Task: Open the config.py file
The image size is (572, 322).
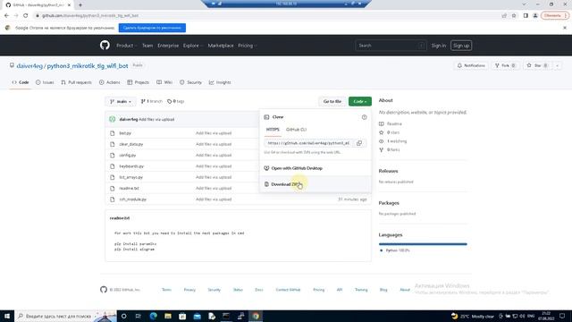Action: [128, 155]
